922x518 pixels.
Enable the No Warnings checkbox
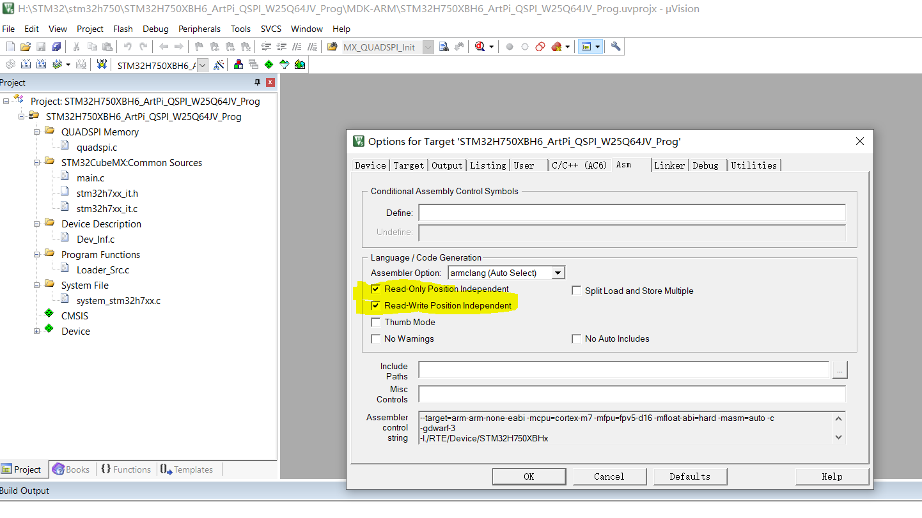pos(375,339)
